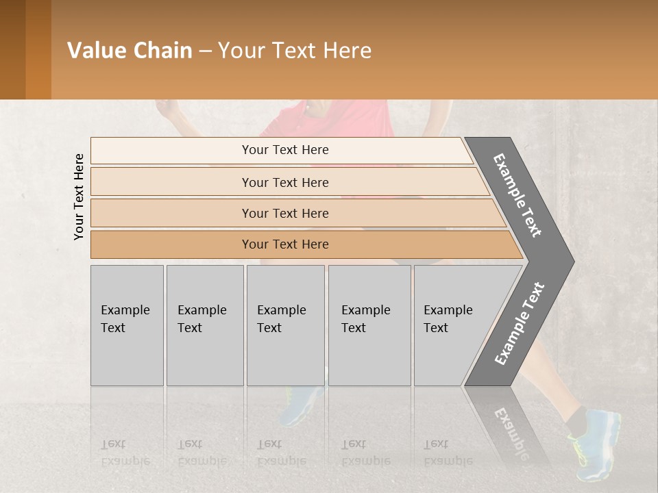The width and height of the screenshot is (658, 493).
Task: Click the darkest orange 'Your Text Here' bar
Action: [306, 244]
